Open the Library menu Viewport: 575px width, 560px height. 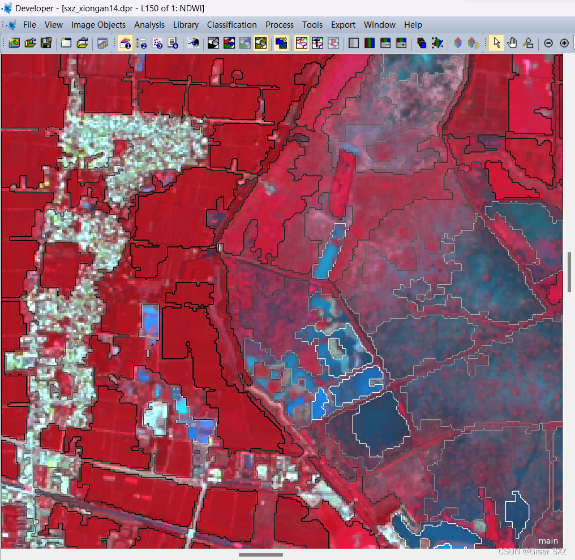tap(186, 25)
